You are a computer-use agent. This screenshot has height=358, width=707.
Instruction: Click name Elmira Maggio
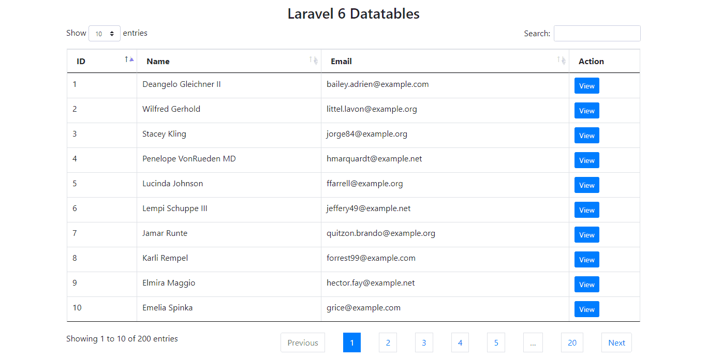(x=169, y=282)
